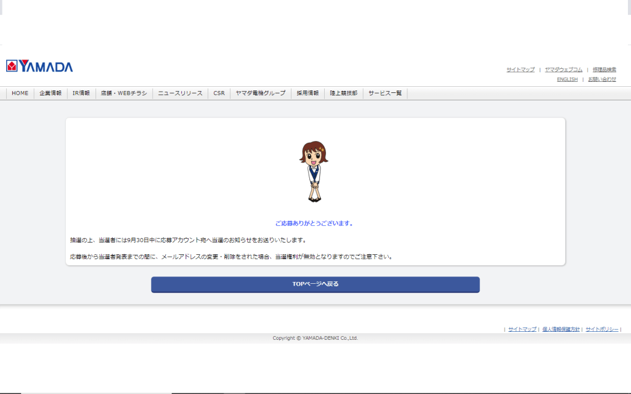The width and height of the screenshot is (631, 394).
Task: Open the ヤマダ電機グループ menu item
Action: pyautogui.click(x=261, y=94)
